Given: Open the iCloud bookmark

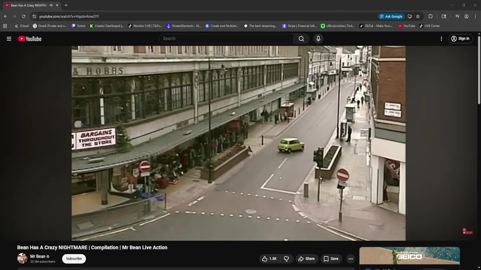Looking at the screenshot, I should tap(21, 26).
